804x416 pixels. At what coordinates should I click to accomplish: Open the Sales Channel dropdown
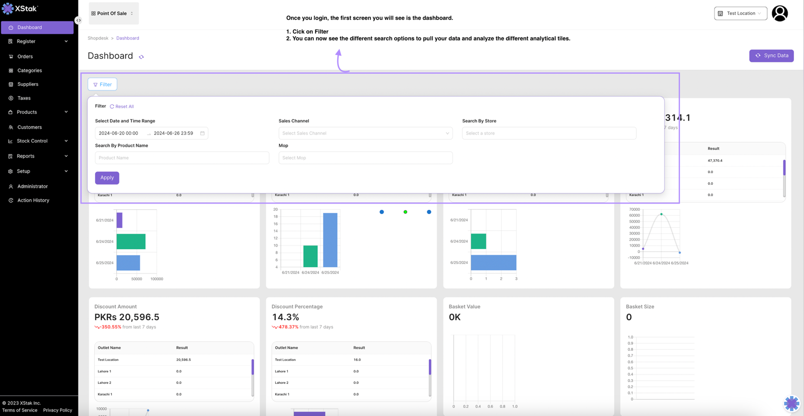pos(365,133)
